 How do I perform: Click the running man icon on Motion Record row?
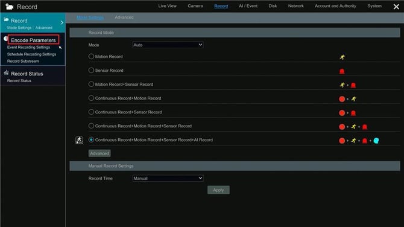[x=342, y=57]
